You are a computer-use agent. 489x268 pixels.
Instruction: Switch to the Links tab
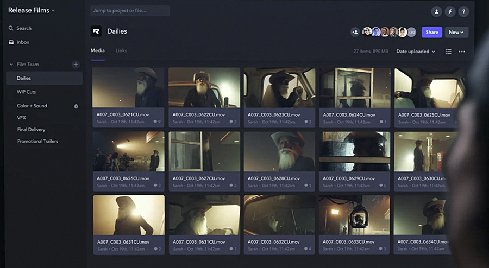(121, 50)
